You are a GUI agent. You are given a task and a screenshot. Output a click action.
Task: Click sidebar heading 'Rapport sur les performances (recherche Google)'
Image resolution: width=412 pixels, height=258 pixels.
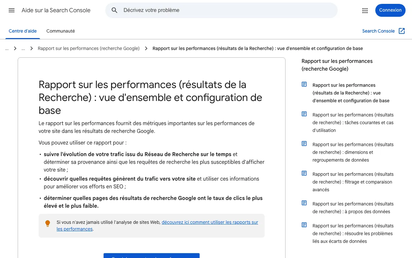[x=337, y=65]
